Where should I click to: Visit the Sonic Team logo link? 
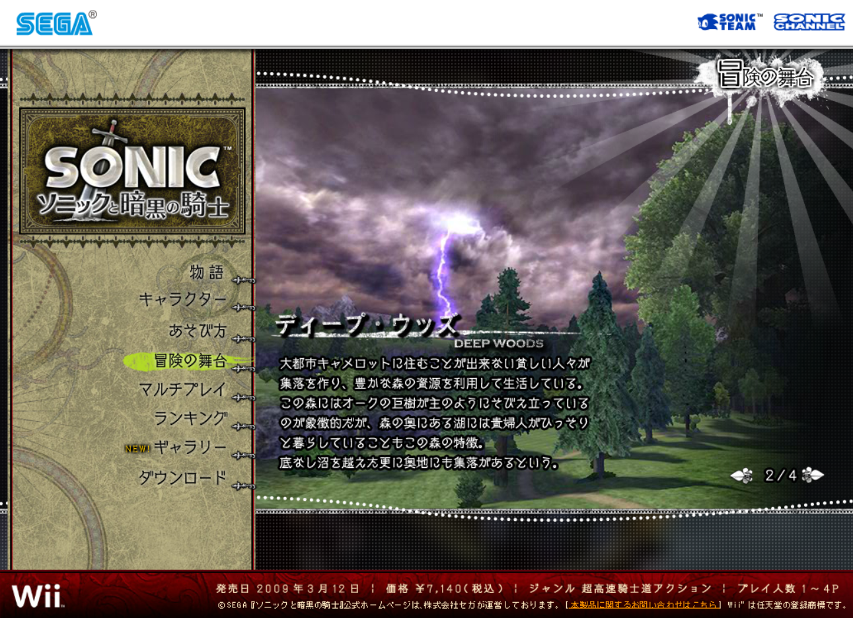(x=730, y=22)
